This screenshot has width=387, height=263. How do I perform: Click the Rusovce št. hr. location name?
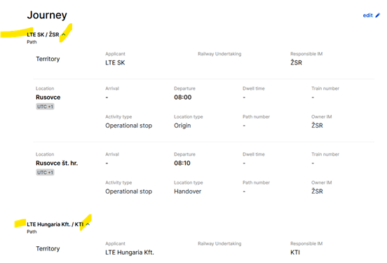[x=57, y=163]
